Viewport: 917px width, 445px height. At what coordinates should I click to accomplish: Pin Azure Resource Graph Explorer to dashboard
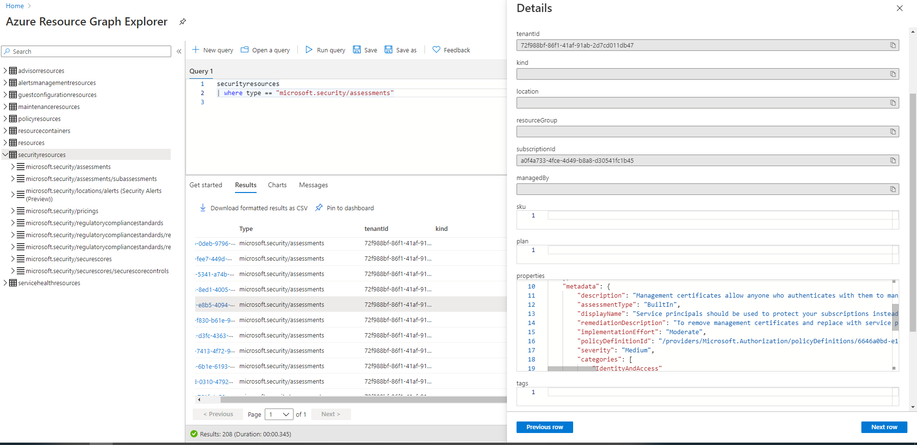(183, 22)
